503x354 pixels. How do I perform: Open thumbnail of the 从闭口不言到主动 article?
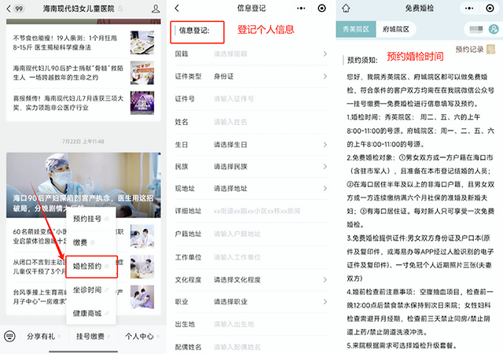[x=142, y=267]
